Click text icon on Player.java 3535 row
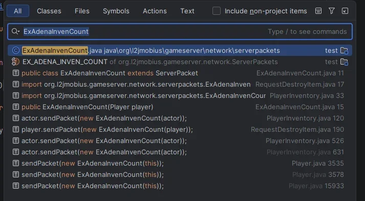The width and height of the screenshot is (365, 201). coord(15,163)
